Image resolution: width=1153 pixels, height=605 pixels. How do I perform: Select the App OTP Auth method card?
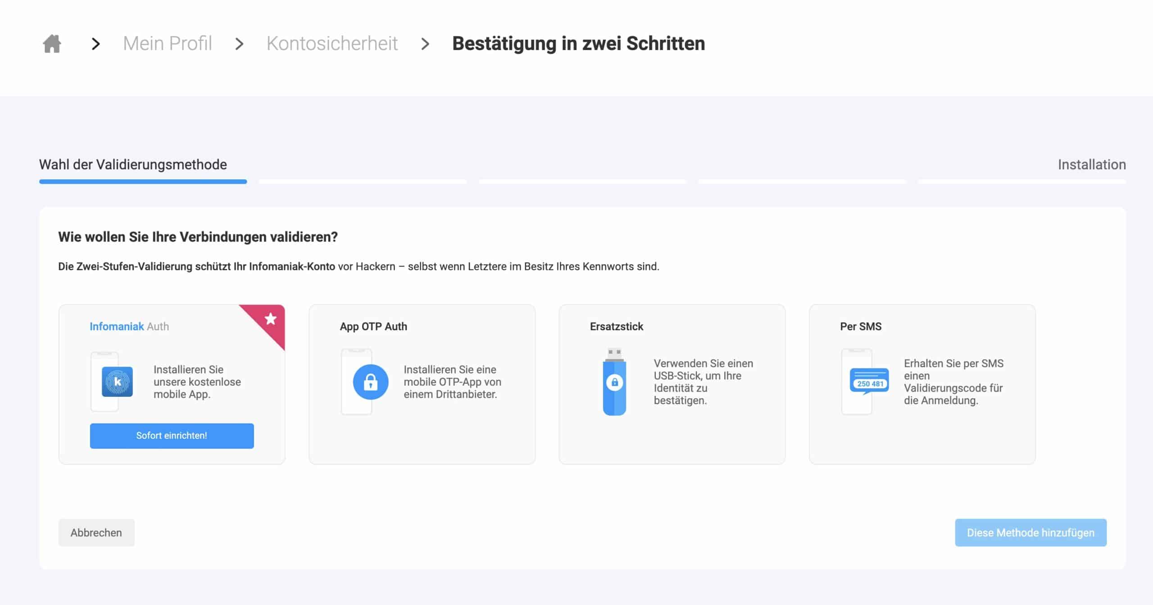tap(422, 384)
